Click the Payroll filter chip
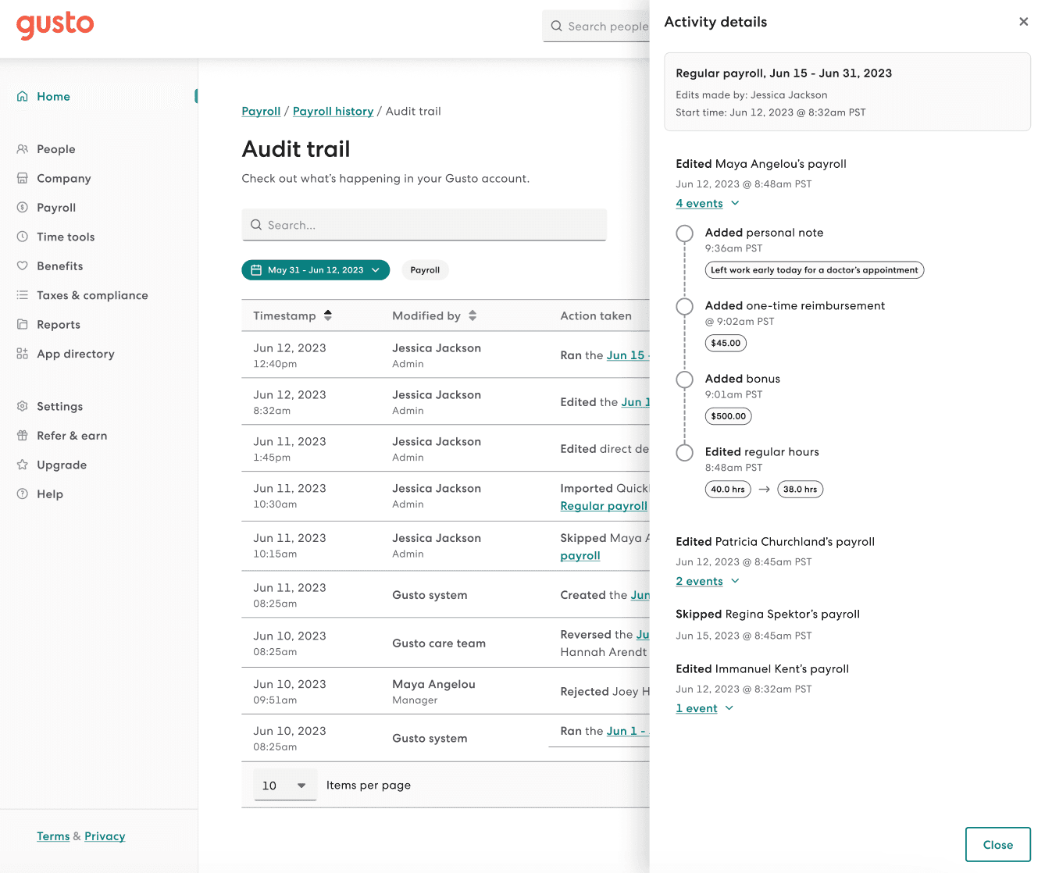The height and width of the screenshot is (873, 1045). (425, 270)
